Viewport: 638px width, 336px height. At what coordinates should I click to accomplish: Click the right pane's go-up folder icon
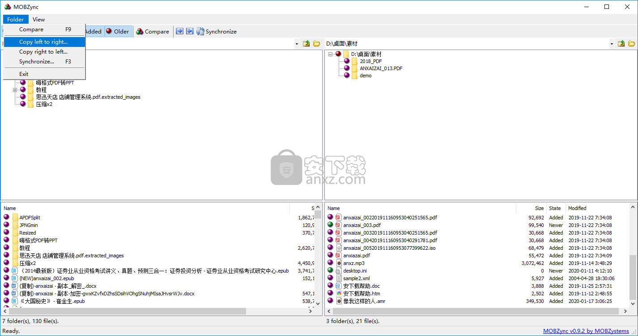(x=621, y=43)
